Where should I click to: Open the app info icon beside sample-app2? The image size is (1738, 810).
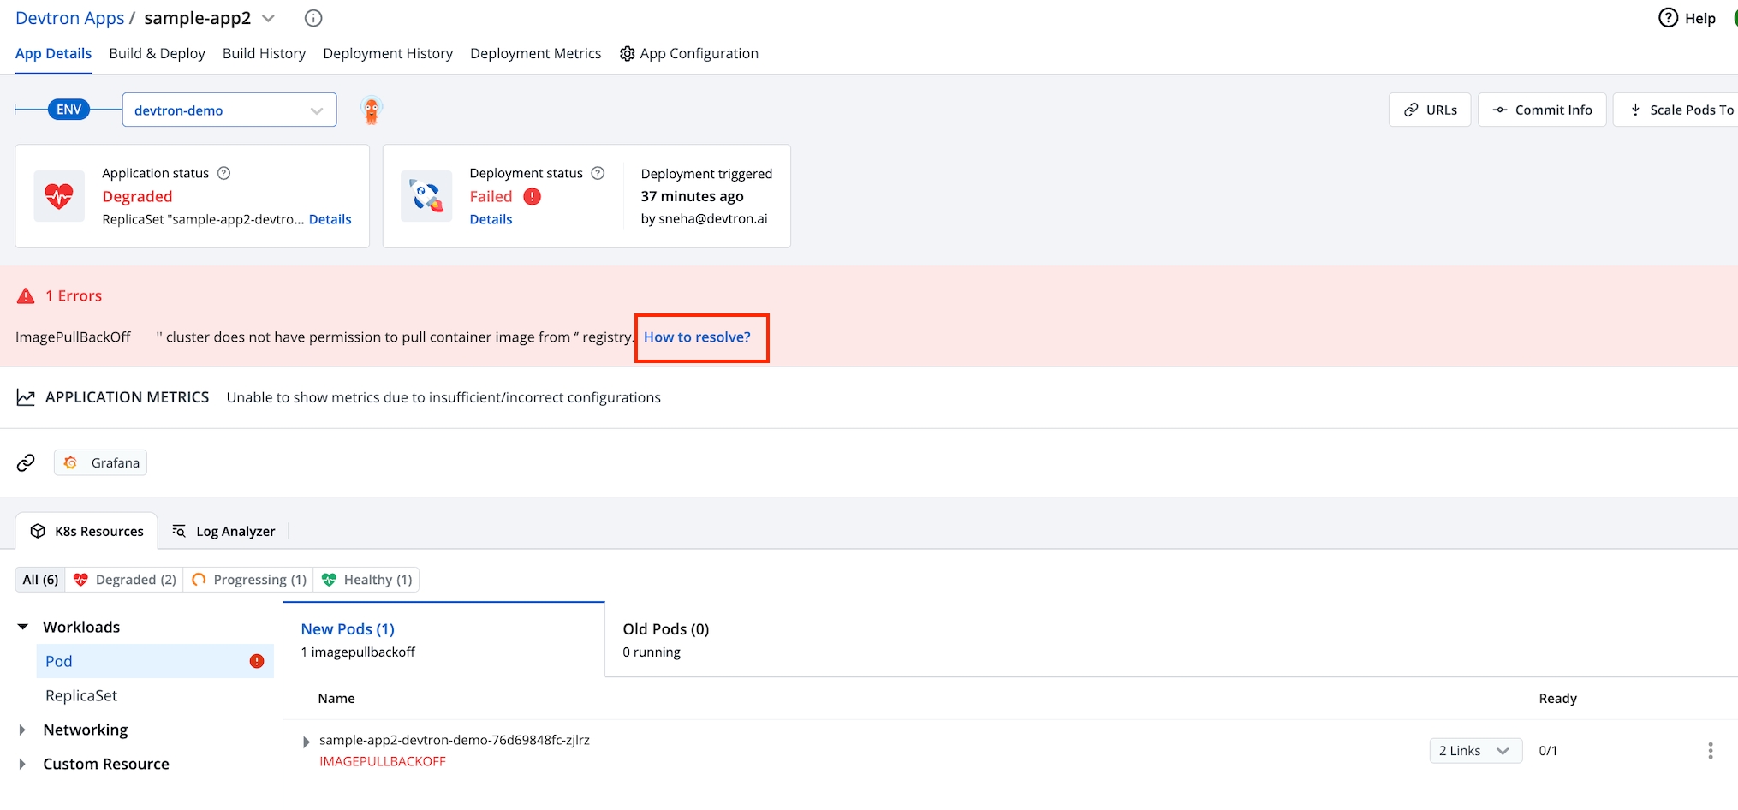coord(313,18)
